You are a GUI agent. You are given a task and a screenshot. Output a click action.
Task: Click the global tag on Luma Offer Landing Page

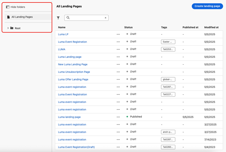[168, 79]
